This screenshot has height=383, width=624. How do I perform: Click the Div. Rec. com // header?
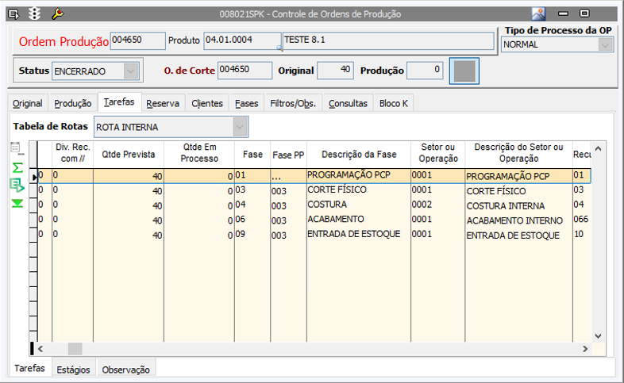pyautogui.click(x=73, y=153)
